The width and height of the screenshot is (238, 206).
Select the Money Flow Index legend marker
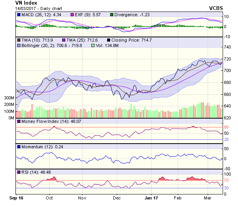(x=18, y=121)
